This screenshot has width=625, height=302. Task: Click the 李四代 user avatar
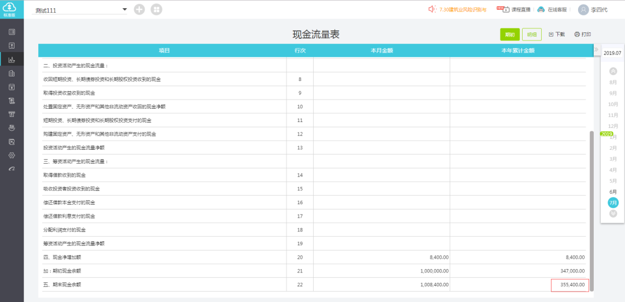(x=583, y=10)
